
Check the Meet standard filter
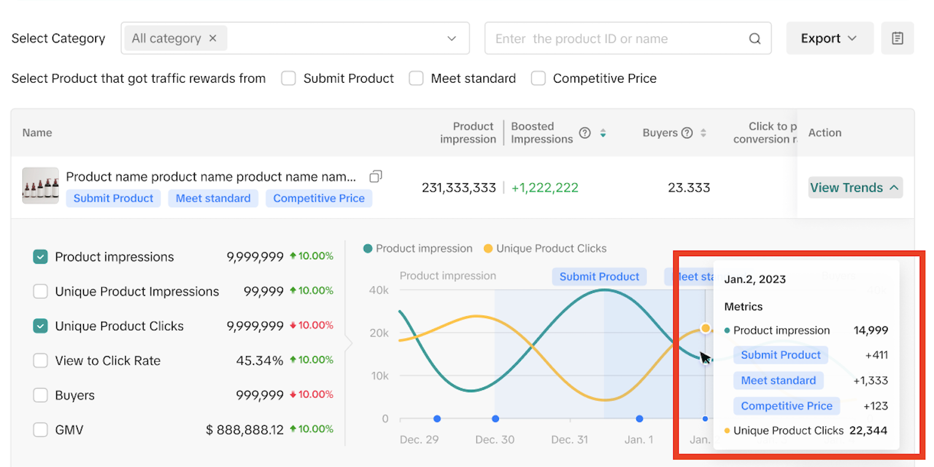pos(416,78)
